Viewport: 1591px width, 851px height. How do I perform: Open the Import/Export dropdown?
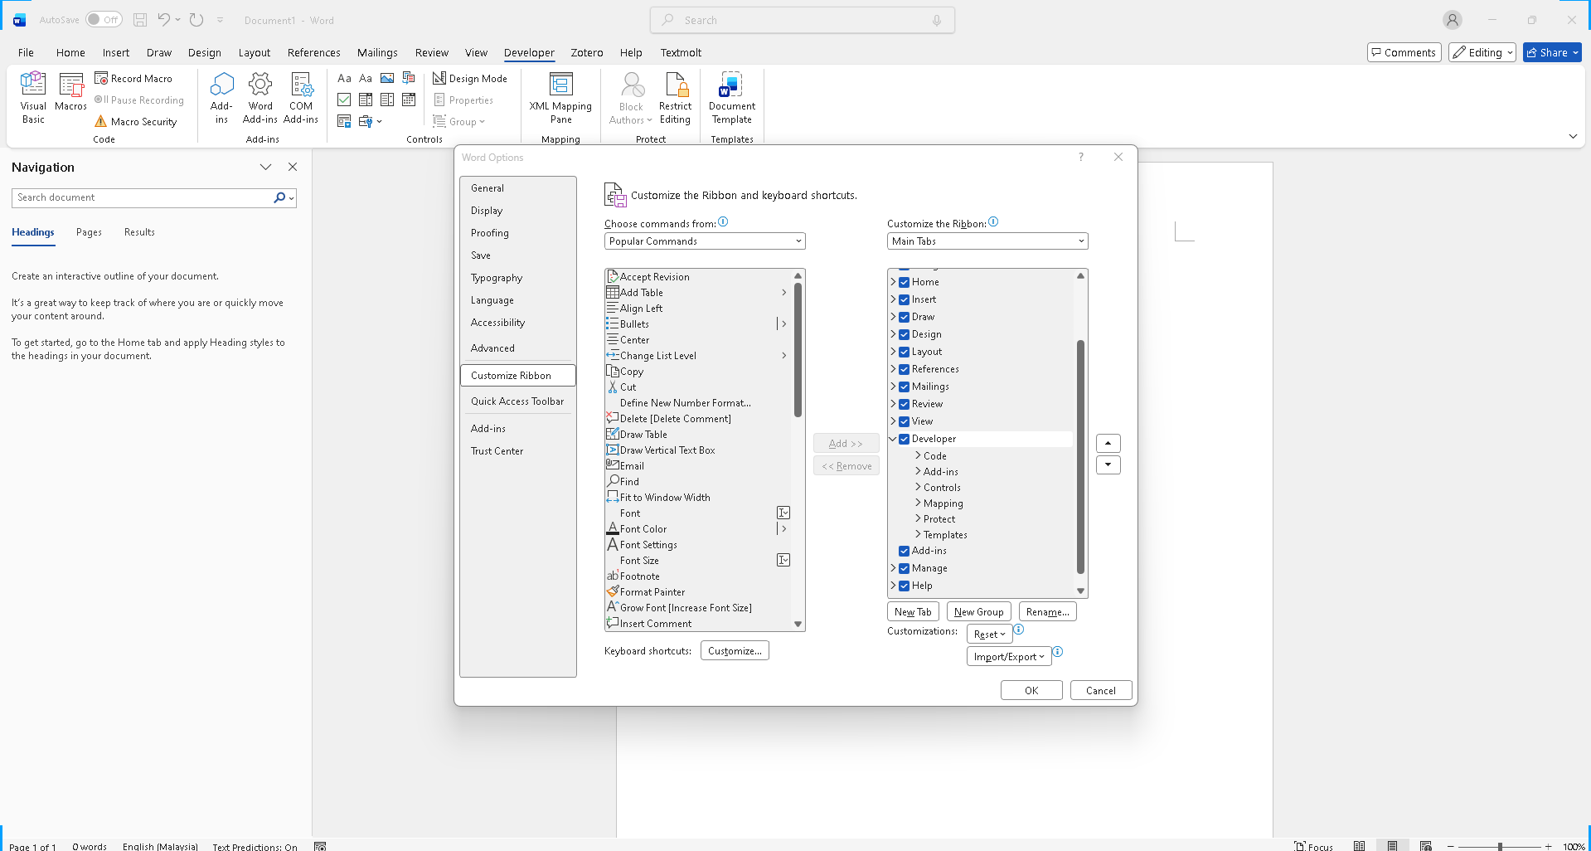tap(1009, 656)
